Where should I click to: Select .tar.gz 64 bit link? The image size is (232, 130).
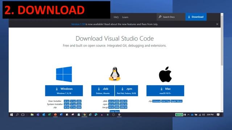pos(111,107)
